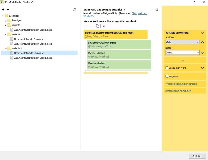The height and width of the screenshot is (160, 208).
Task: Click the gear beside the Auslöser dropdown
Action: 202,42
